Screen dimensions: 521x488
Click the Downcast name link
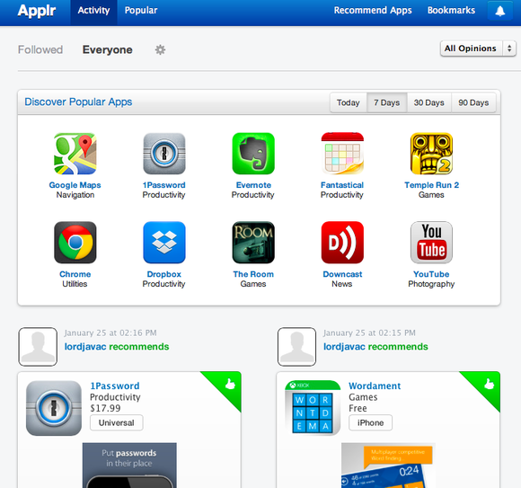pyautogui.click(x=342, y=274)
